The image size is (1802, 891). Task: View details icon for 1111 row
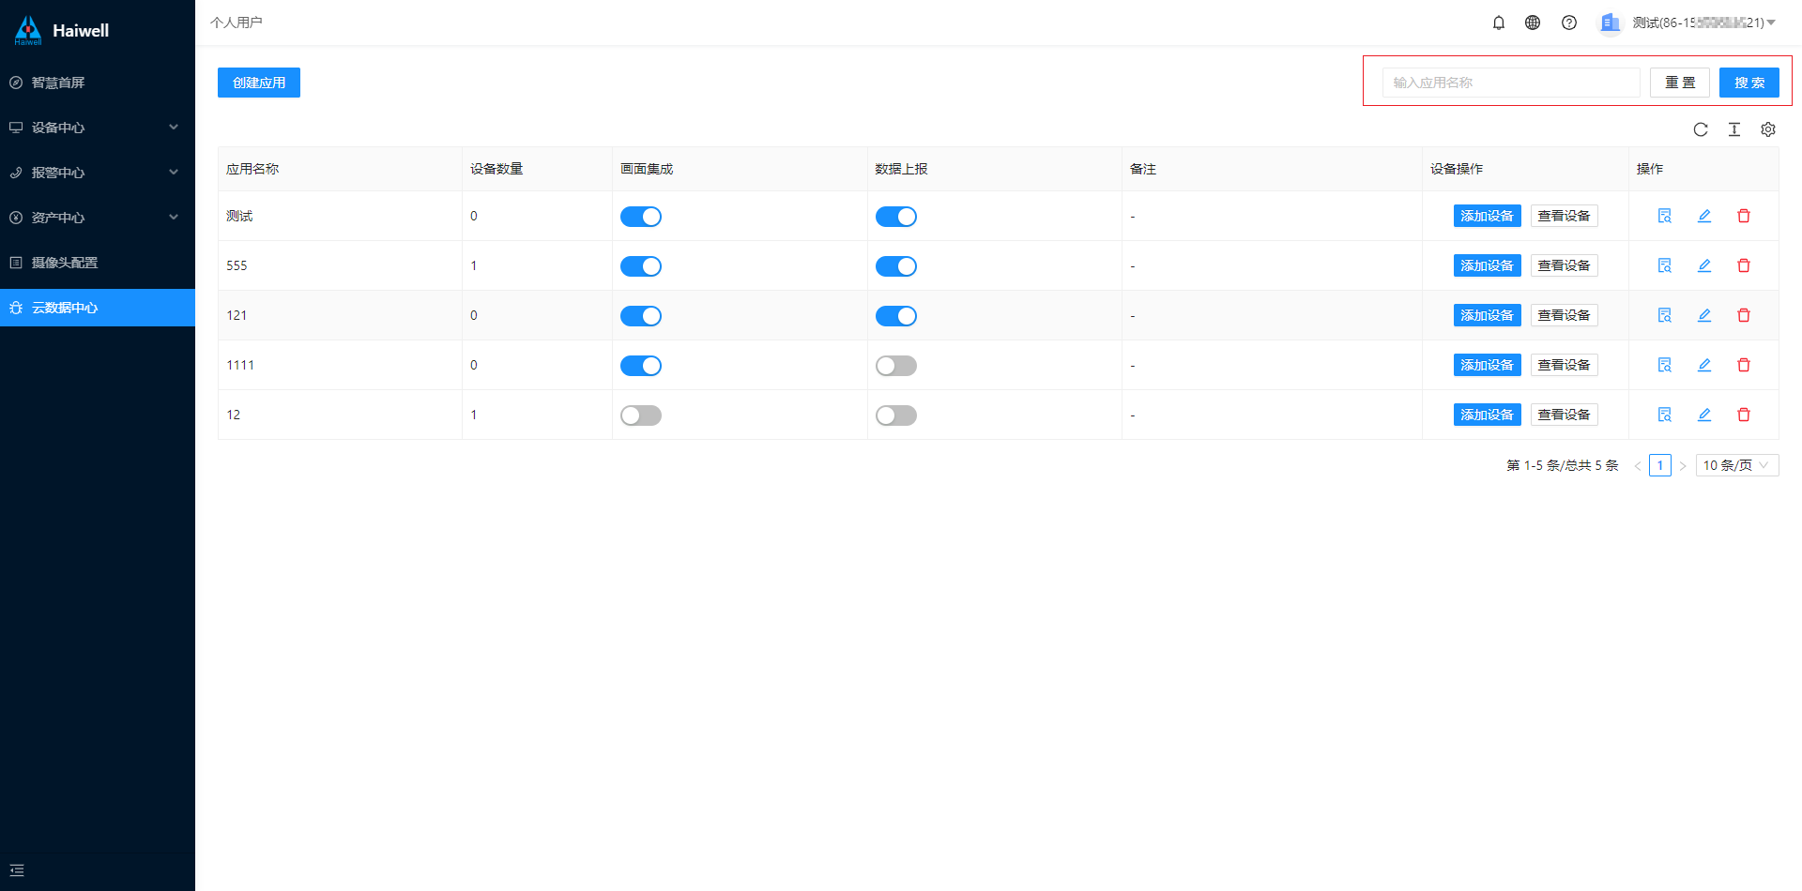[x=1665, y=365]
